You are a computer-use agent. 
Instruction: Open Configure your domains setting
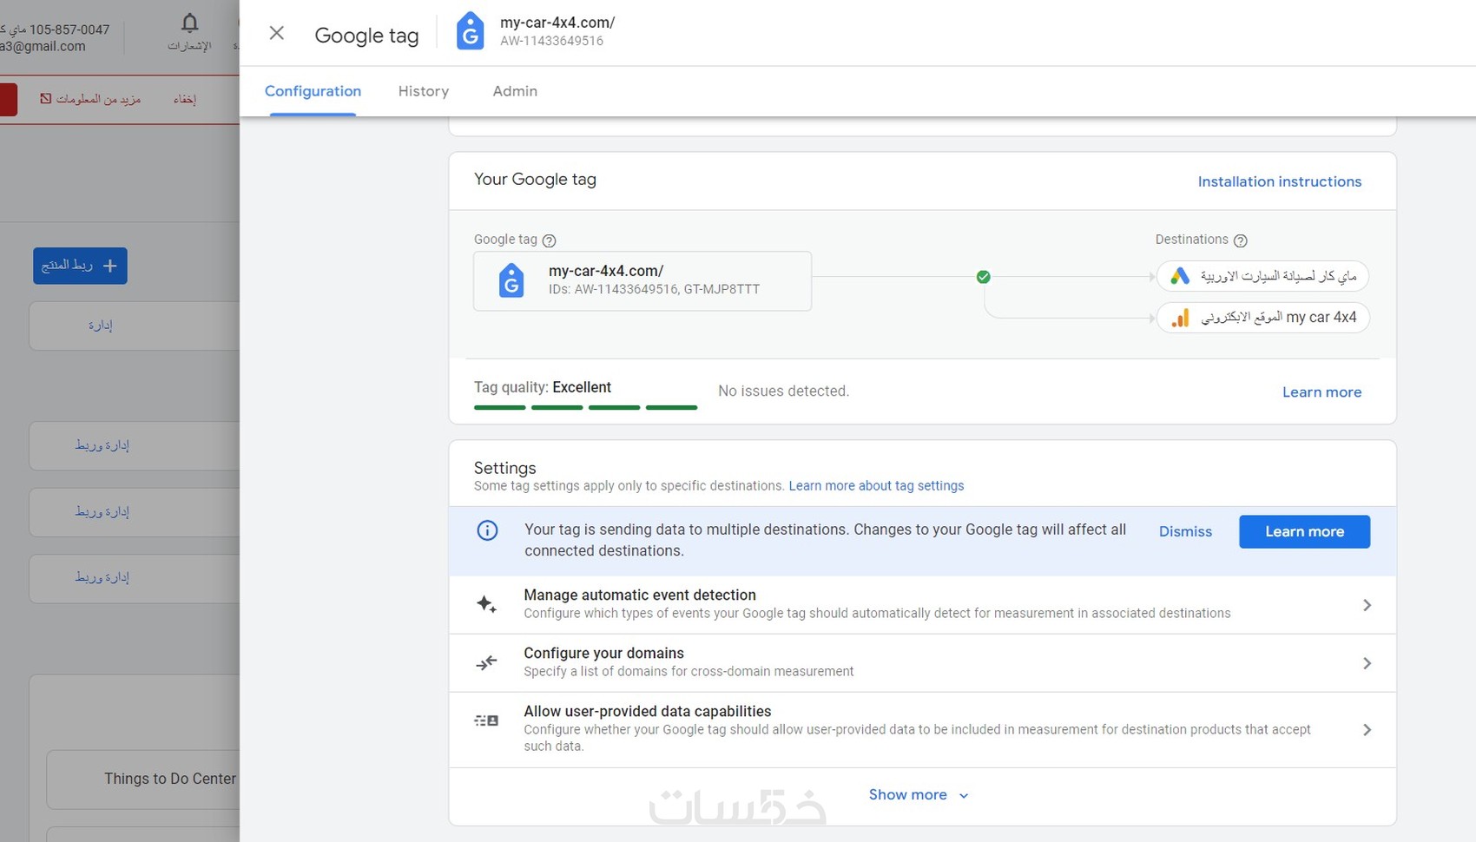click(922, 663)
